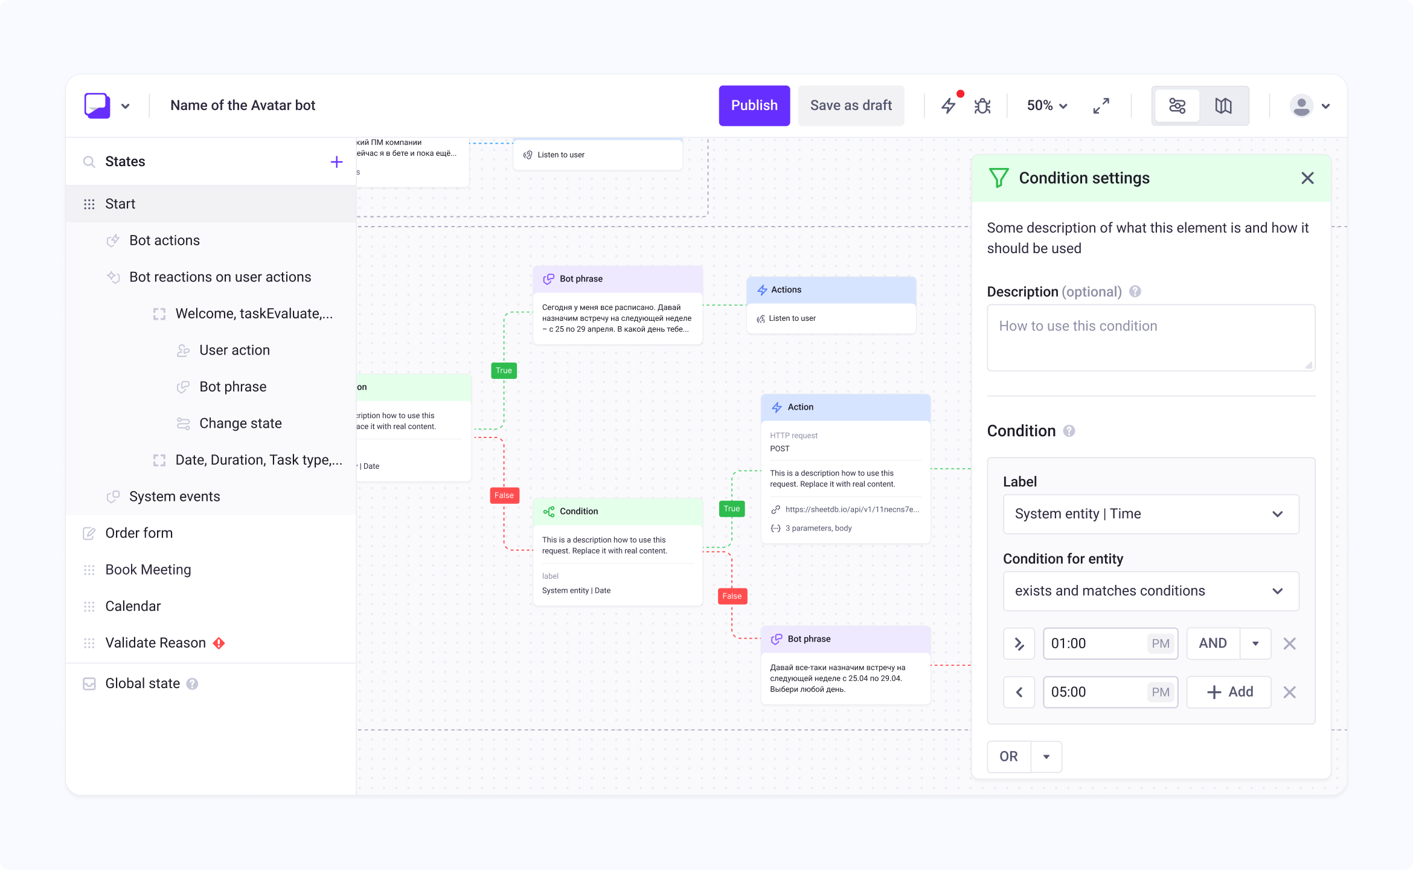Select Bot actions in states tree
This screenshot has width=1413, height=870.
click(164, 240)
